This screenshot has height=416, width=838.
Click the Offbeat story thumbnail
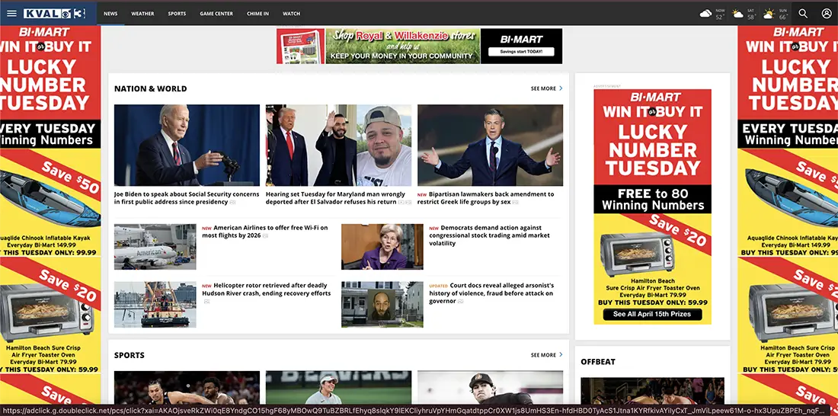click(x=652, y=390)
